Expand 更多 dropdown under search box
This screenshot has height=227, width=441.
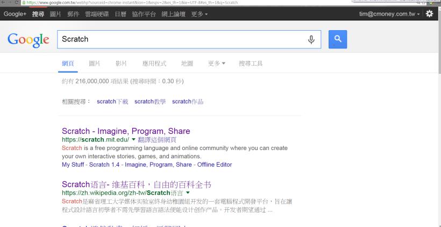(x=216, y=63)
